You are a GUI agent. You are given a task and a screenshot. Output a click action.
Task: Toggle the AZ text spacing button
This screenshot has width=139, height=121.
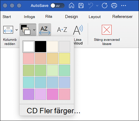(x=45, y=30)
